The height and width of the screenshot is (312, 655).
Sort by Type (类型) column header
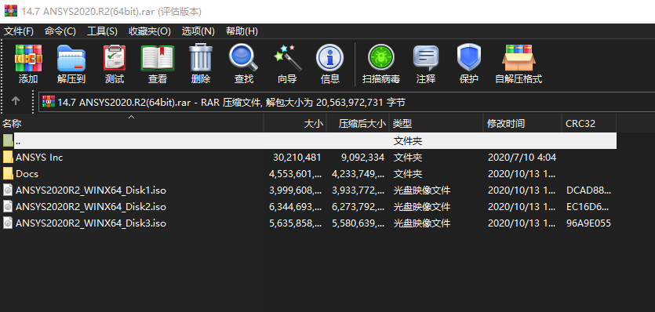[436, 124]
